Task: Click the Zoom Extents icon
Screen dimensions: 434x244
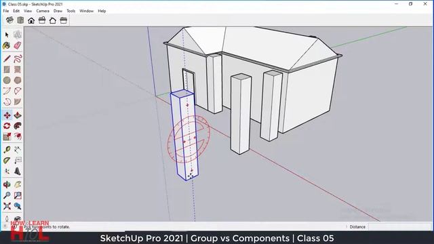Action: pyautogui.click(x=7, y=206)
